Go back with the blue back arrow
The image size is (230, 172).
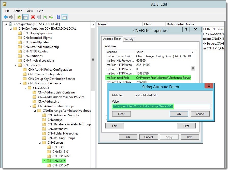[6, 17]
